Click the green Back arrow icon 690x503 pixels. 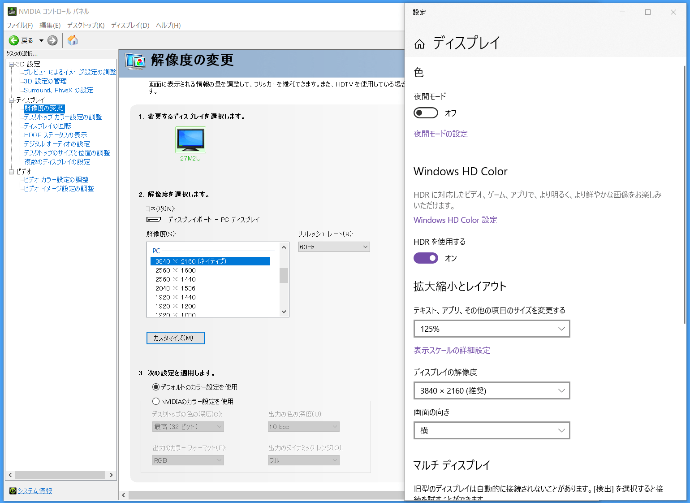coord(14,40)
